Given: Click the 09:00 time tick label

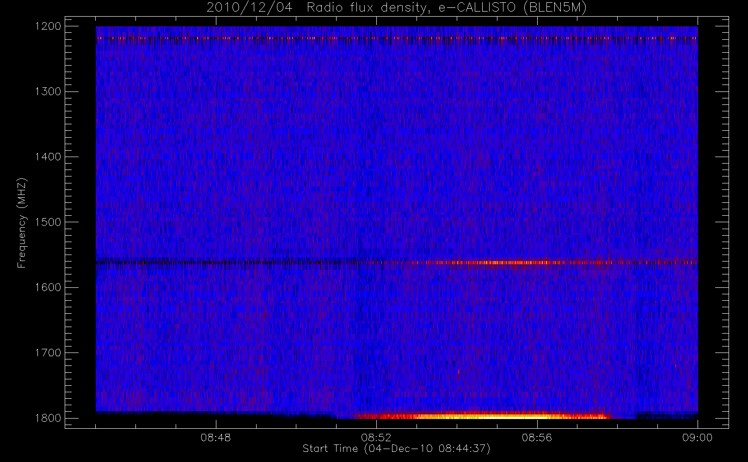Looking at the screenshot, I should point(698,438).
